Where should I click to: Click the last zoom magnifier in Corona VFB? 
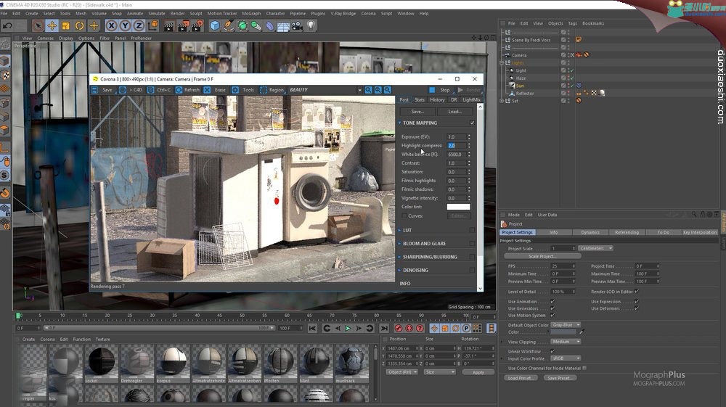[388, 90]
